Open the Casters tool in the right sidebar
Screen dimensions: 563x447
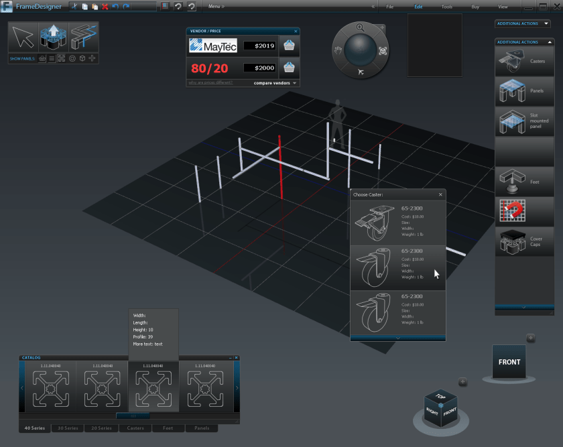point(524,61)
